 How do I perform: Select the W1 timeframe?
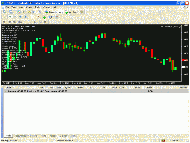41,22
